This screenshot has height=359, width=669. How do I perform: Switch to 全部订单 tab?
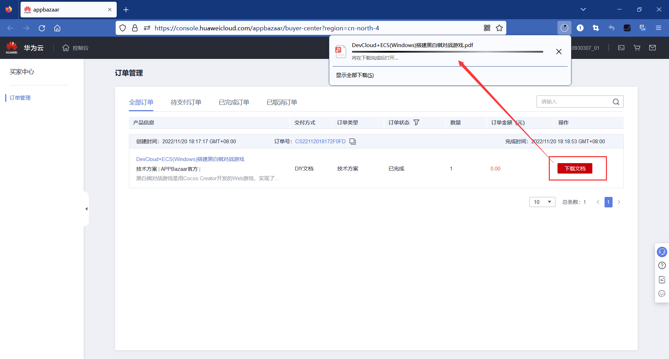(141, 102)
